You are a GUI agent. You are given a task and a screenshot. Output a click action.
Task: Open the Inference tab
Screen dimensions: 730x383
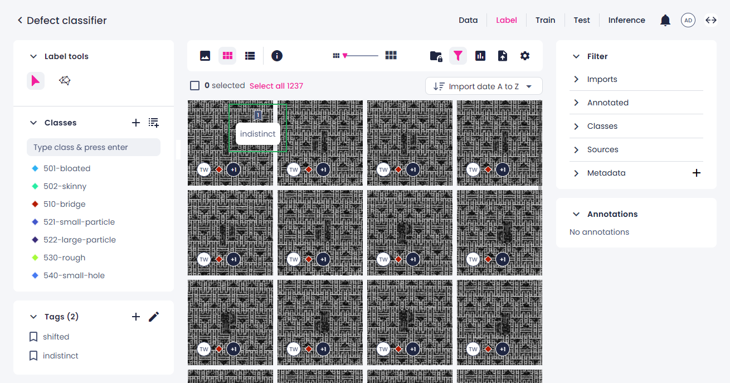point(627,20)
